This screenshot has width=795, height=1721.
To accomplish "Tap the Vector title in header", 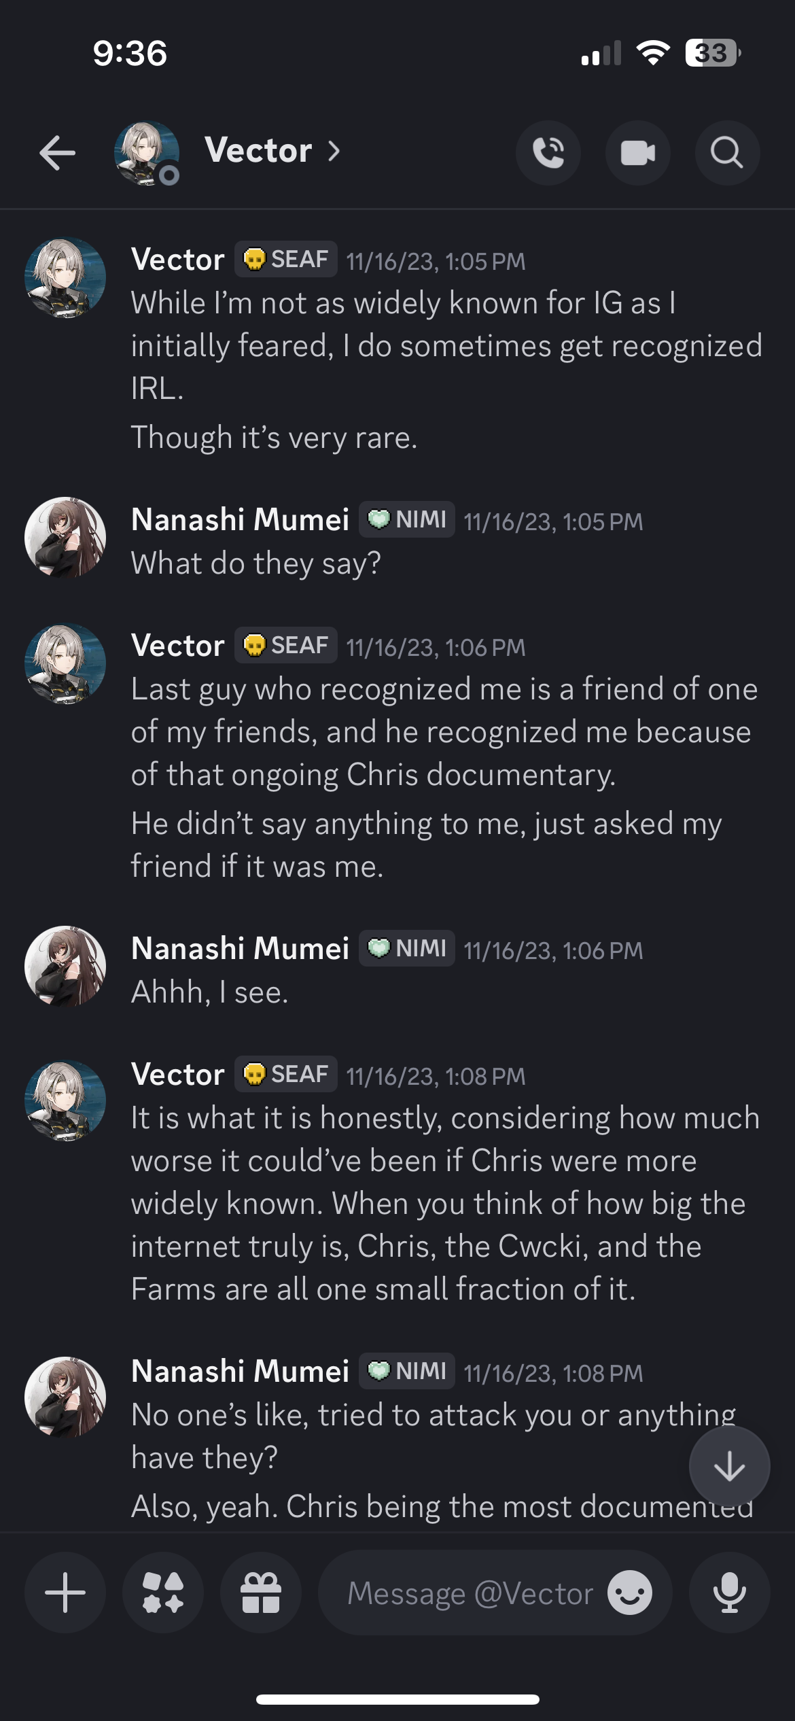I will coord(258,150).
